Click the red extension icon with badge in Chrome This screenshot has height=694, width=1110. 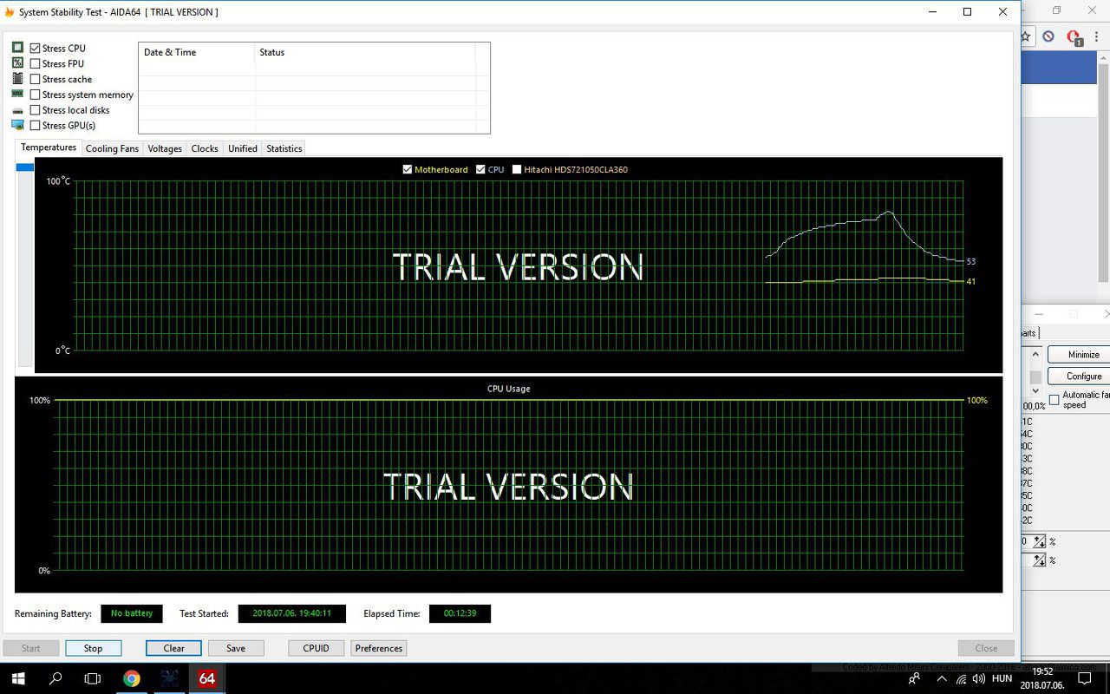coord(1074,37)
